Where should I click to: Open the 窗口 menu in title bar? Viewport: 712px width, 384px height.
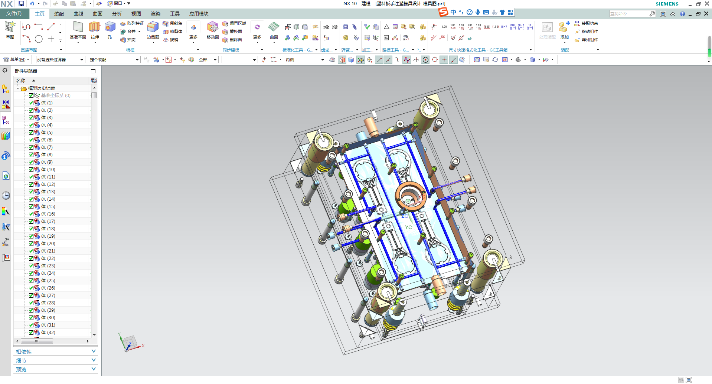point(118,4)
